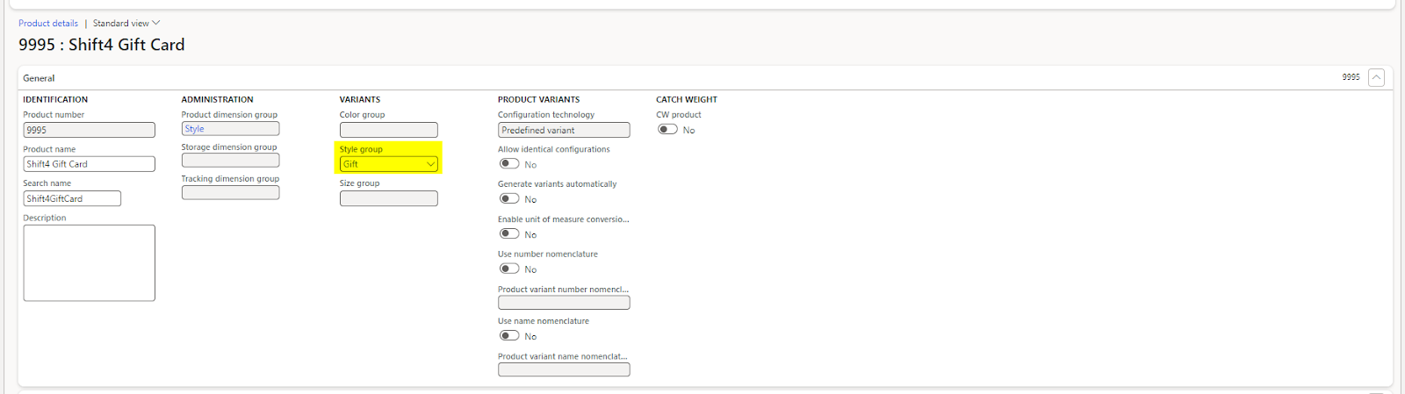Click the Size group field

388,199
